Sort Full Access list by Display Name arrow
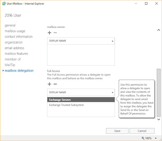162x141 pixels. coord(112,92)
